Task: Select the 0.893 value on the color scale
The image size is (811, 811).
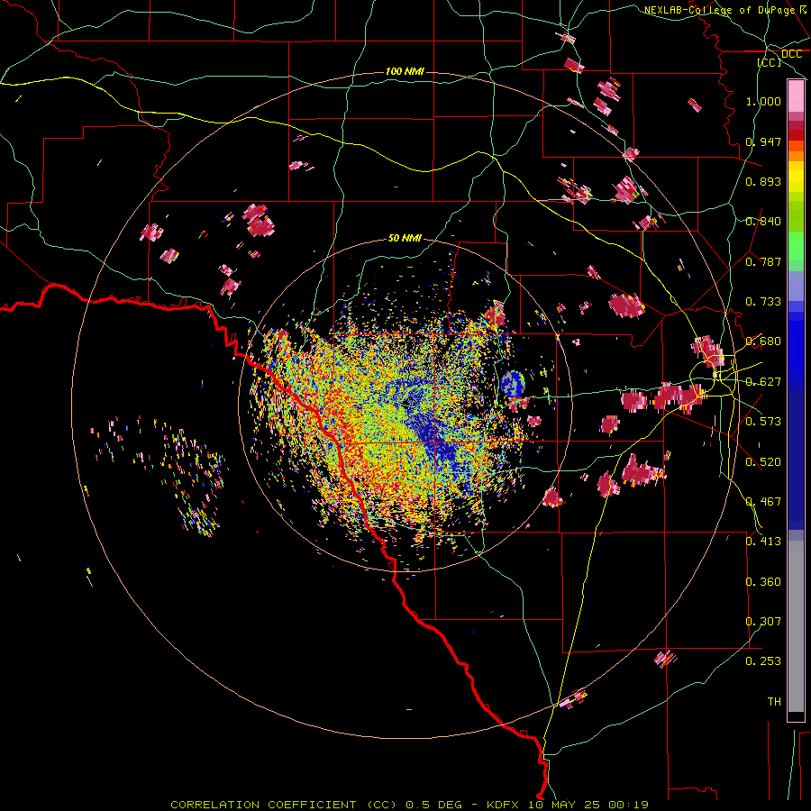Action: coord(763,181)
